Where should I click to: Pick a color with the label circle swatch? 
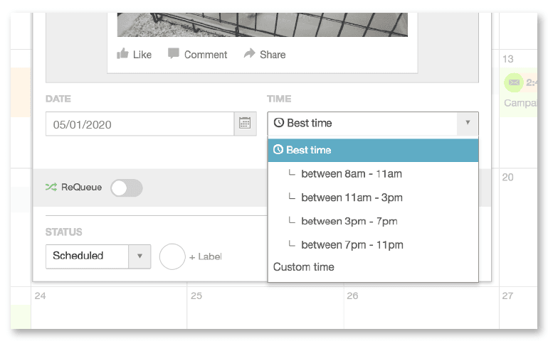tap(172, 256)
